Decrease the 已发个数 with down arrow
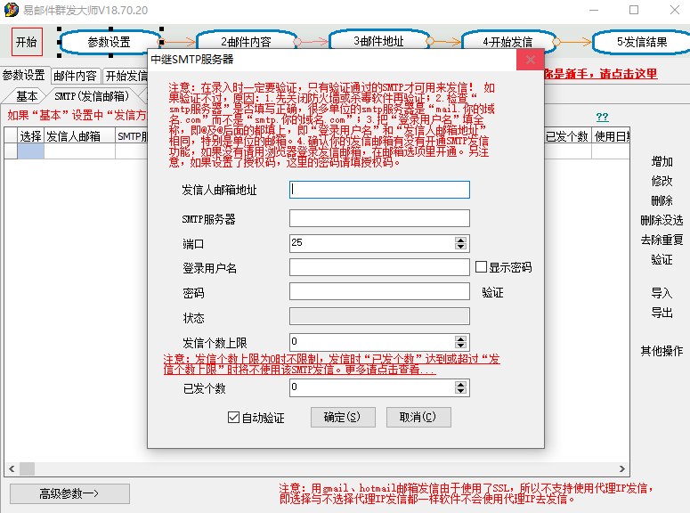Image resolution: width=690 pixels, height=513 pixels. [460, 391]
